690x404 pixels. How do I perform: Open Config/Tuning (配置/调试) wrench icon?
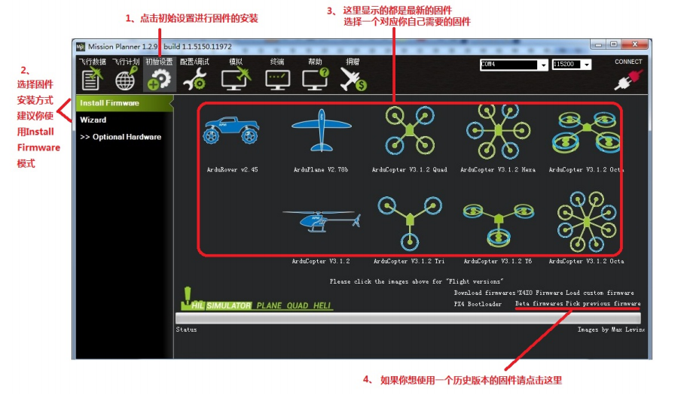point(194,79)
